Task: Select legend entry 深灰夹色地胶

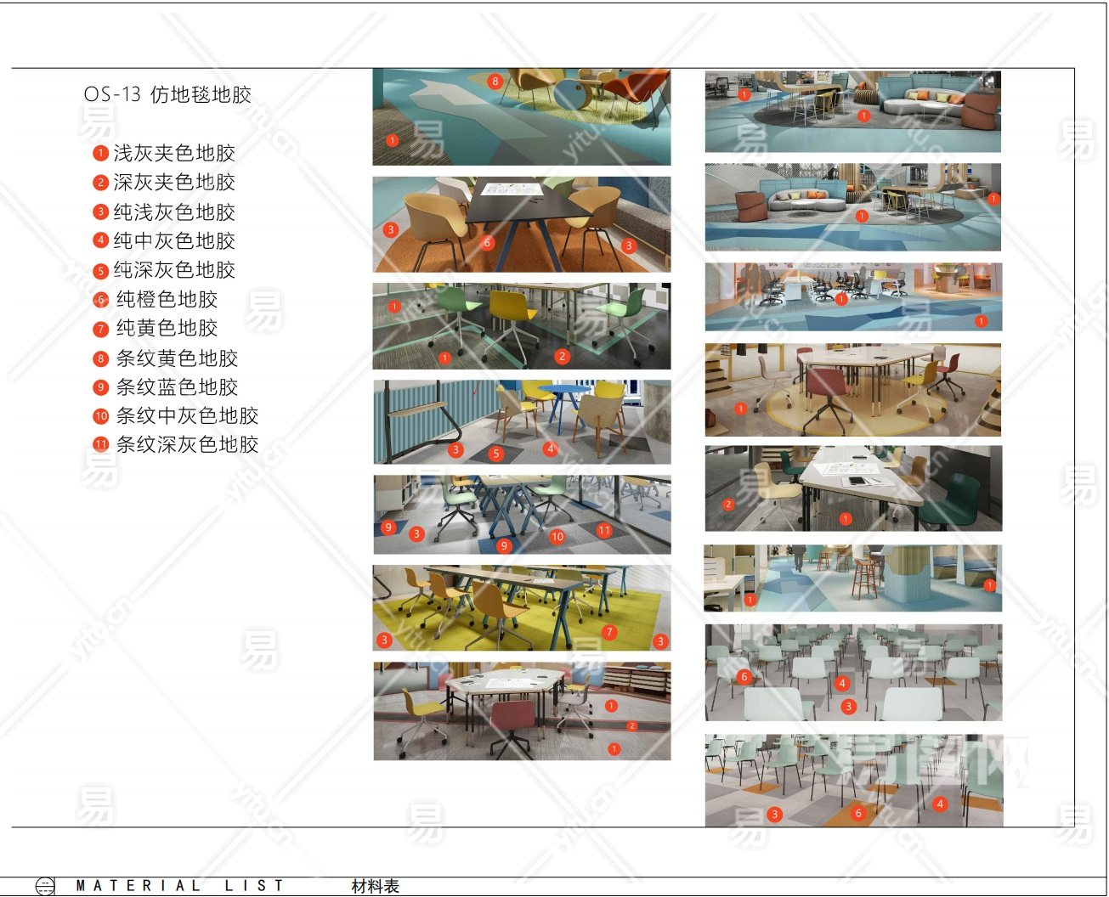Action: (x=164, y=182)
